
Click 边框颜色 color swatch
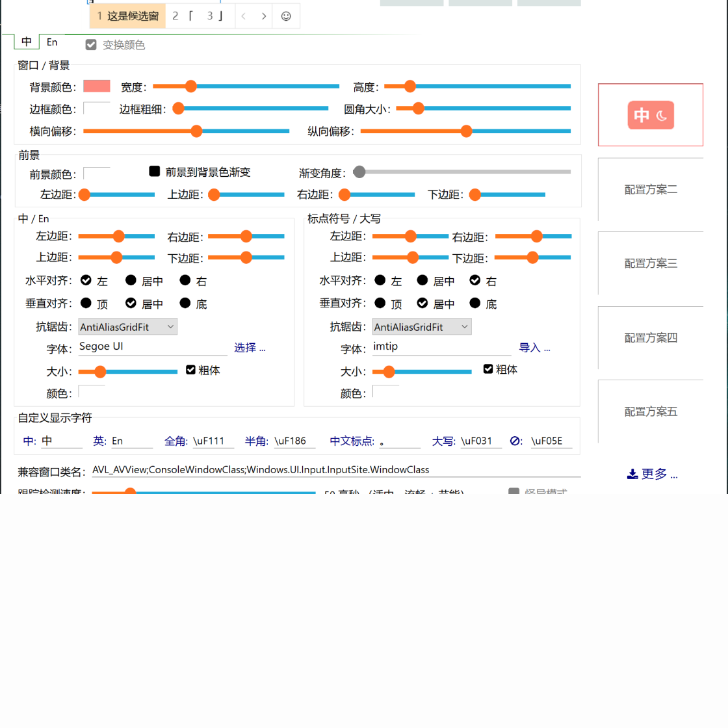pos(97,108)
